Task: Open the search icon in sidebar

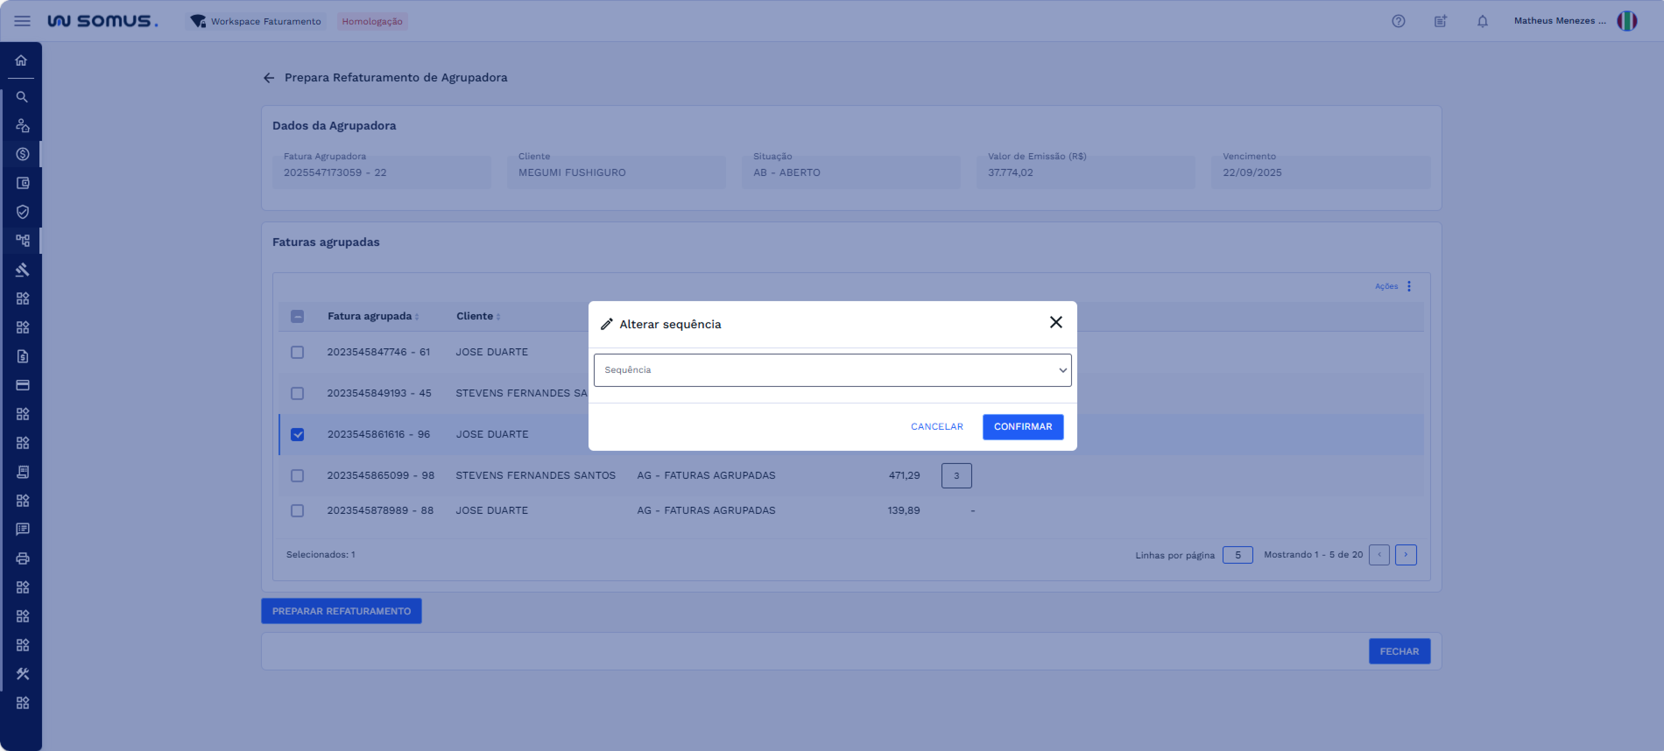Action: click(21, 97)
